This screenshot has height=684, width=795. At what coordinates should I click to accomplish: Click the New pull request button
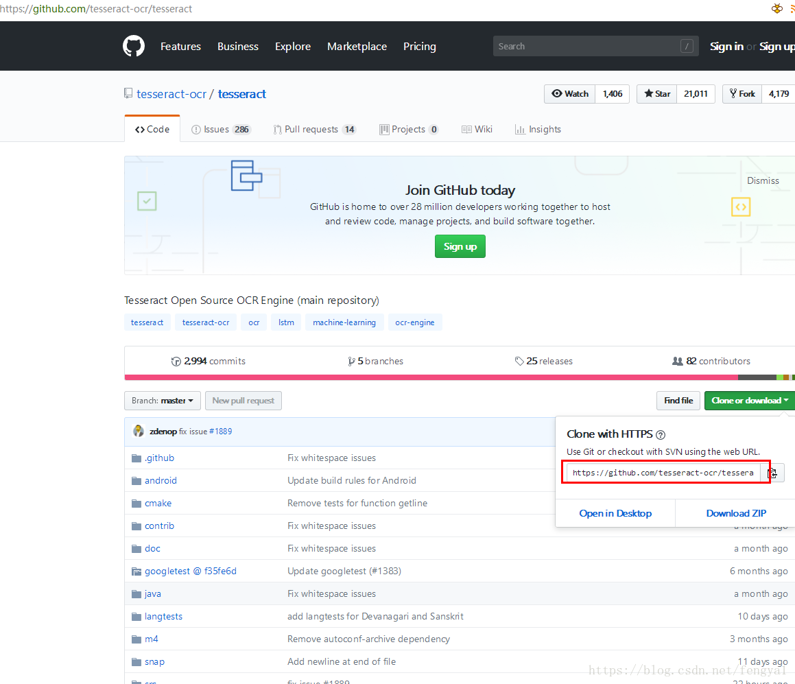click(244, 401)
